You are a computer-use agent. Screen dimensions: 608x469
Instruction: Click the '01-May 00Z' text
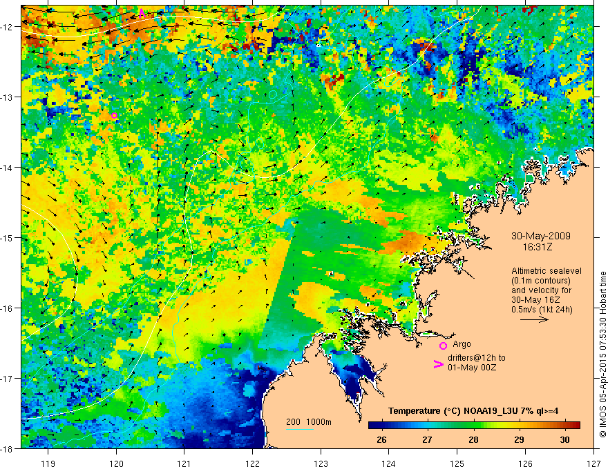coord(472,367)
